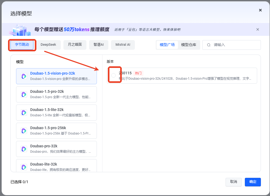The height and width of the screenshot is (196, 270).
Task: Click the Doubao-1.5-lite-32k logo icon
Action: (24, 113)
